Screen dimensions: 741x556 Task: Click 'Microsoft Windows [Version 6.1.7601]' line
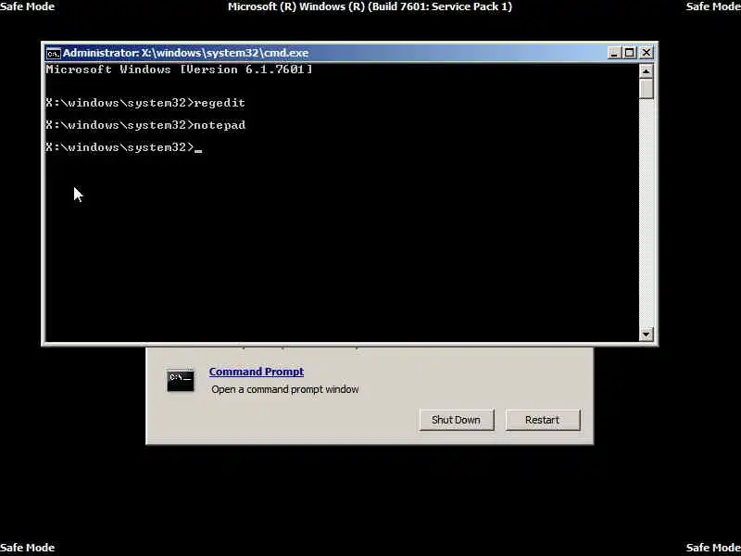click(x=179, y=69)
